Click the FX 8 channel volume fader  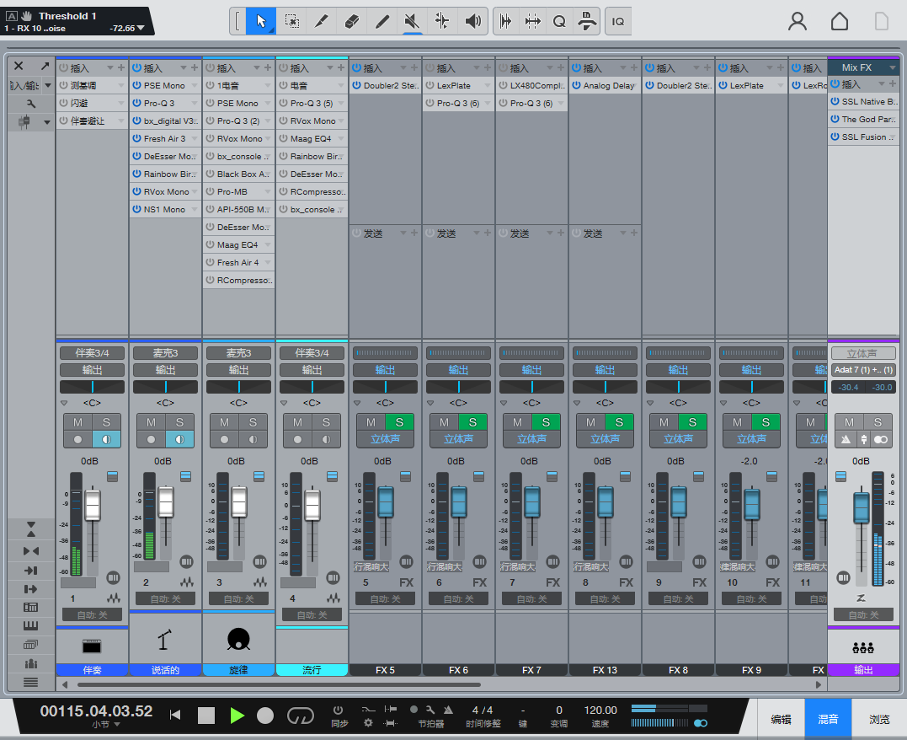(x=679, y=502)
